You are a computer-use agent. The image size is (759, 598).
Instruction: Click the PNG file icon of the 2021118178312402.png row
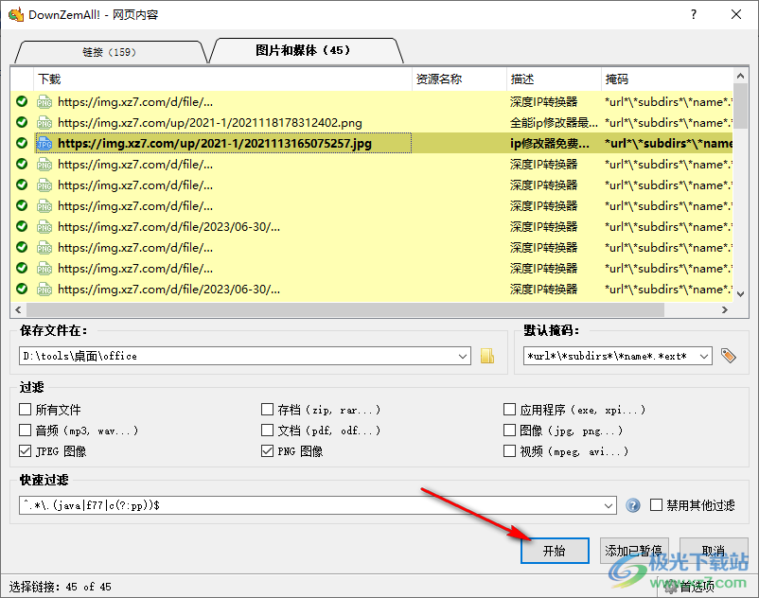(44, 122)
